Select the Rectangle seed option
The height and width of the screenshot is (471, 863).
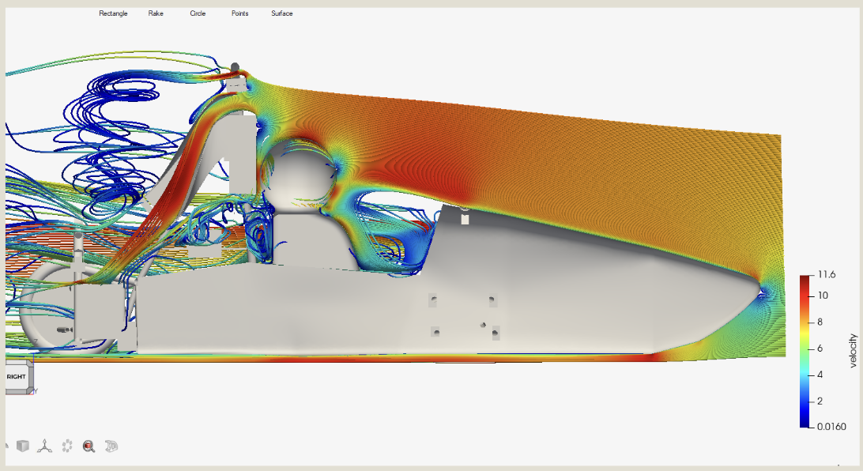(x=113, y=13)
